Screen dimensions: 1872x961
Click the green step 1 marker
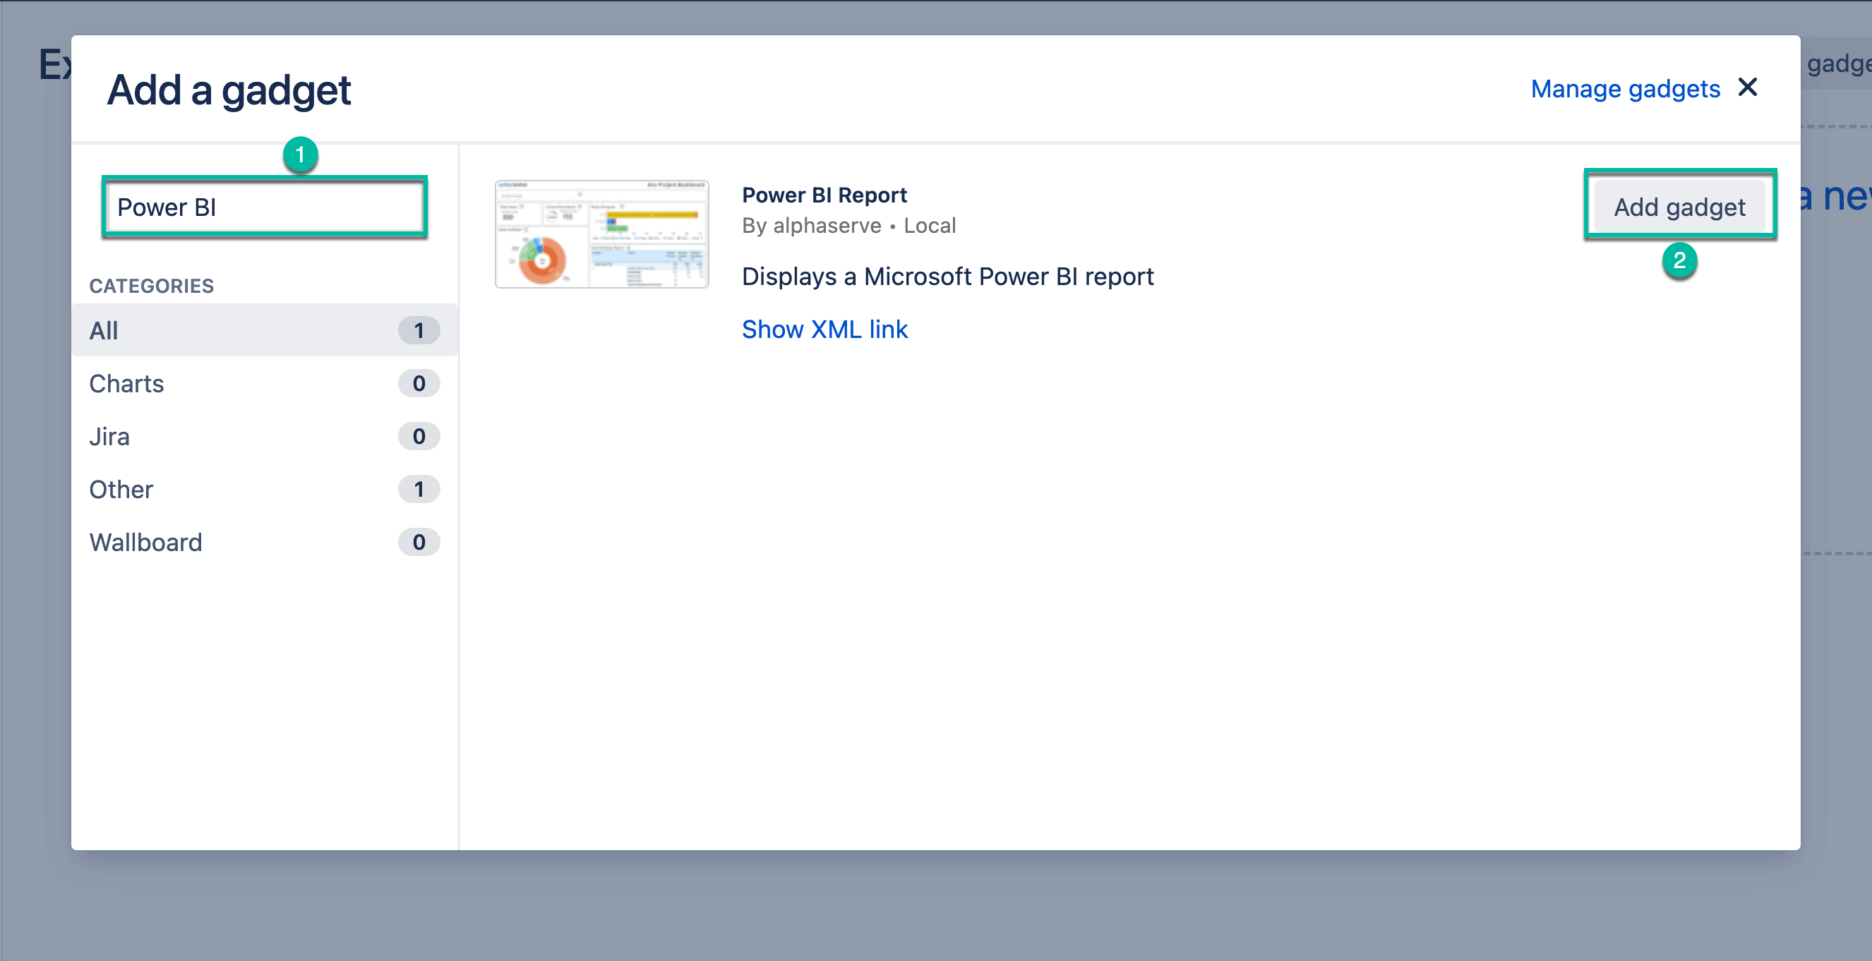299,155
